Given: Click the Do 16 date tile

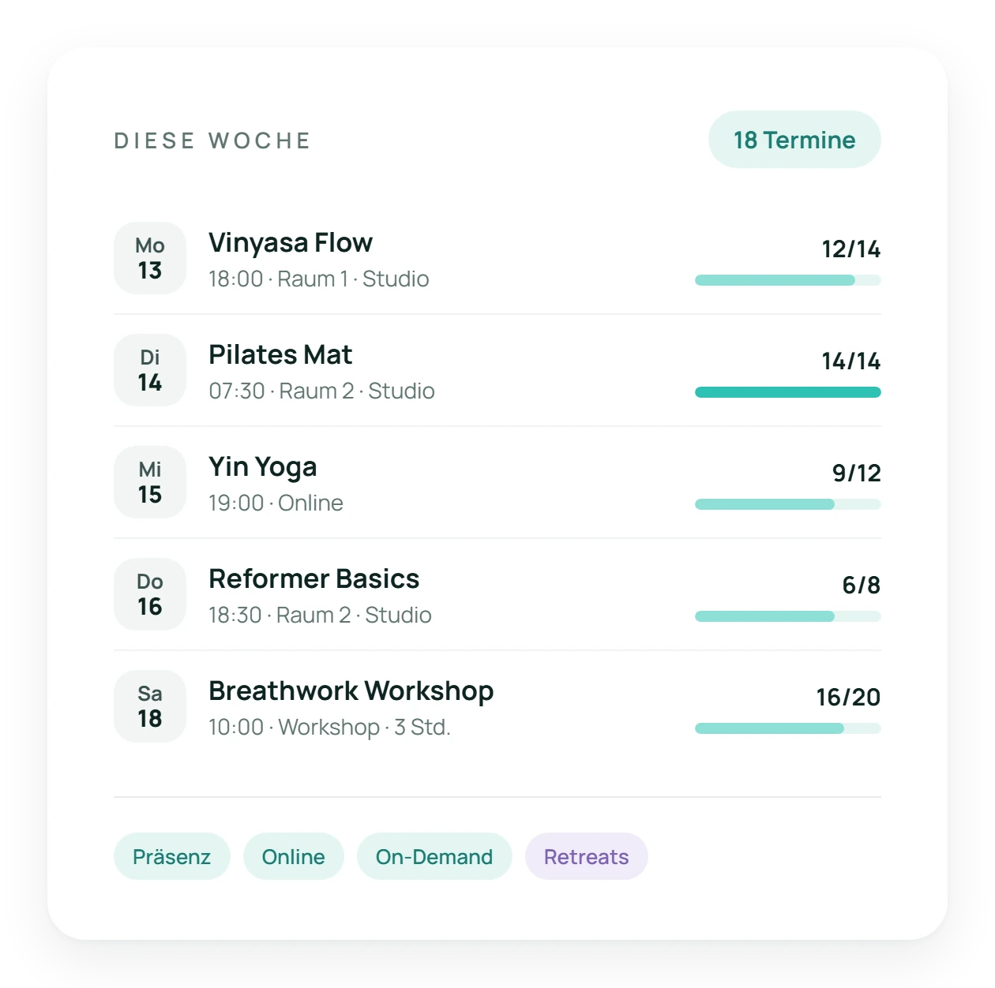Looking at the screenshot, I should coord(150,594).
